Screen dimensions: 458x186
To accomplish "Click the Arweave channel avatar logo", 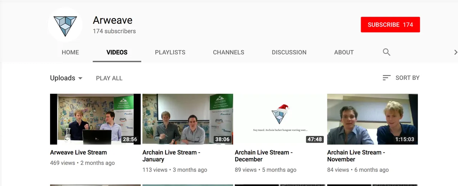I will pyautogui.click(x=65, y=25).
